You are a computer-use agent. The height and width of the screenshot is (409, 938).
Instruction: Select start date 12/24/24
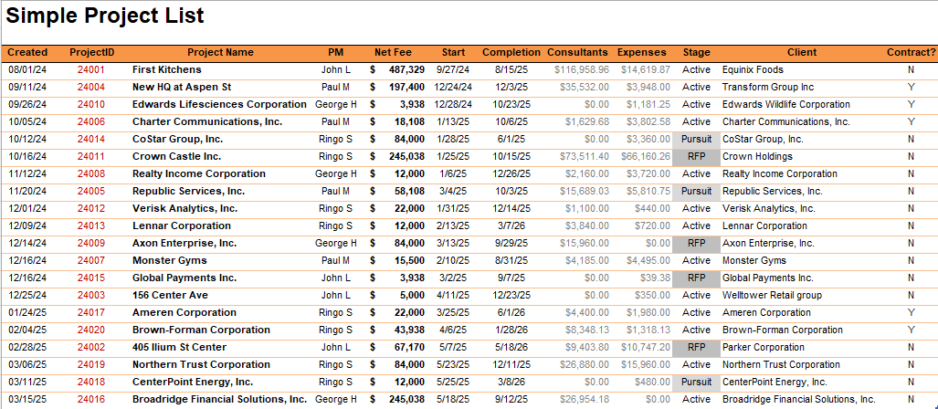(x=453, y=88)
